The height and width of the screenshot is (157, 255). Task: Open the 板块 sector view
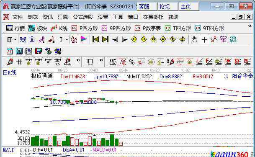coord(38,28)
